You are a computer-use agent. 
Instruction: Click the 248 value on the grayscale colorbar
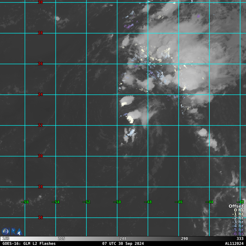click(123, 239)
